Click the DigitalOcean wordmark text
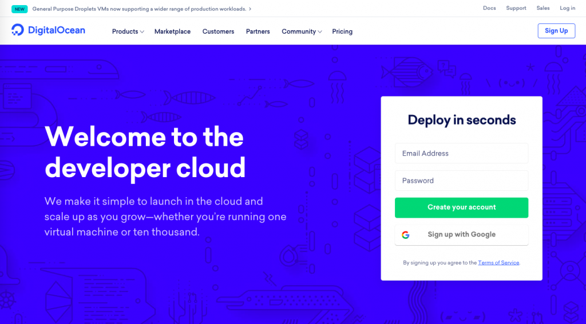This screenshot has height=324, width=586. point(57,30)
